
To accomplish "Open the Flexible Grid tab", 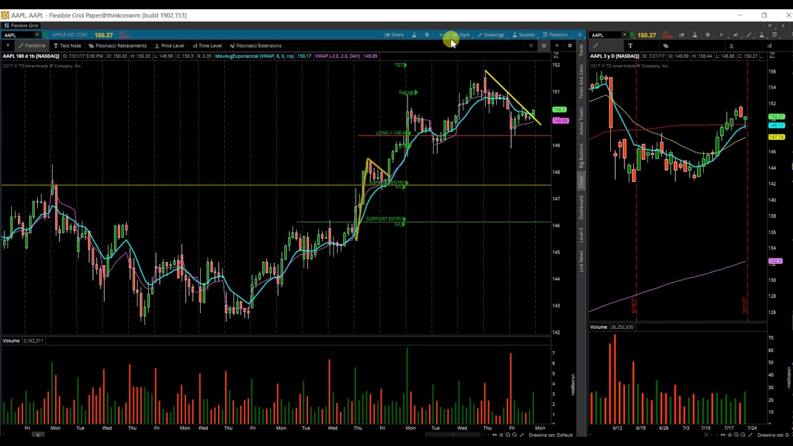I will coord(21,25).
